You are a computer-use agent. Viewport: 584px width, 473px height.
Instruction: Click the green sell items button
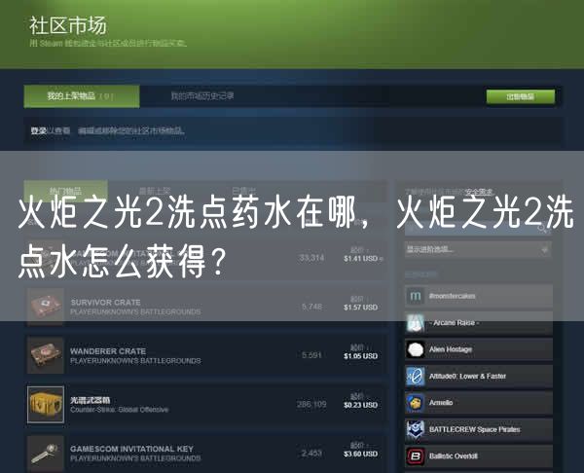click(x=521, y=96)
